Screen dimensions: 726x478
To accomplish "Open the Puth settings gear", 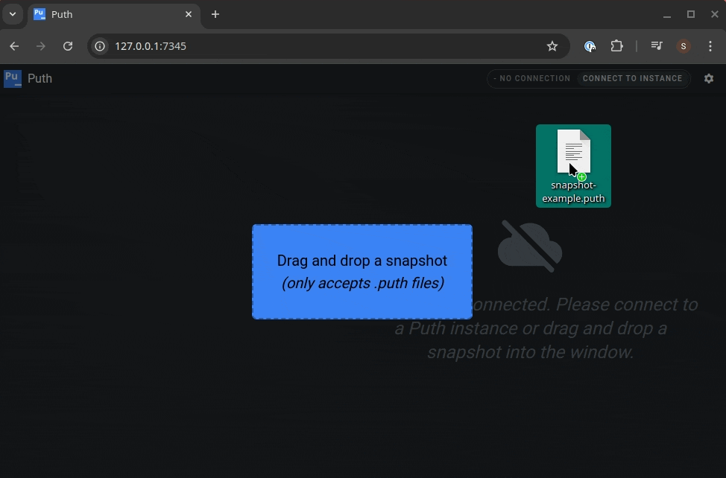I will point(709,78).
